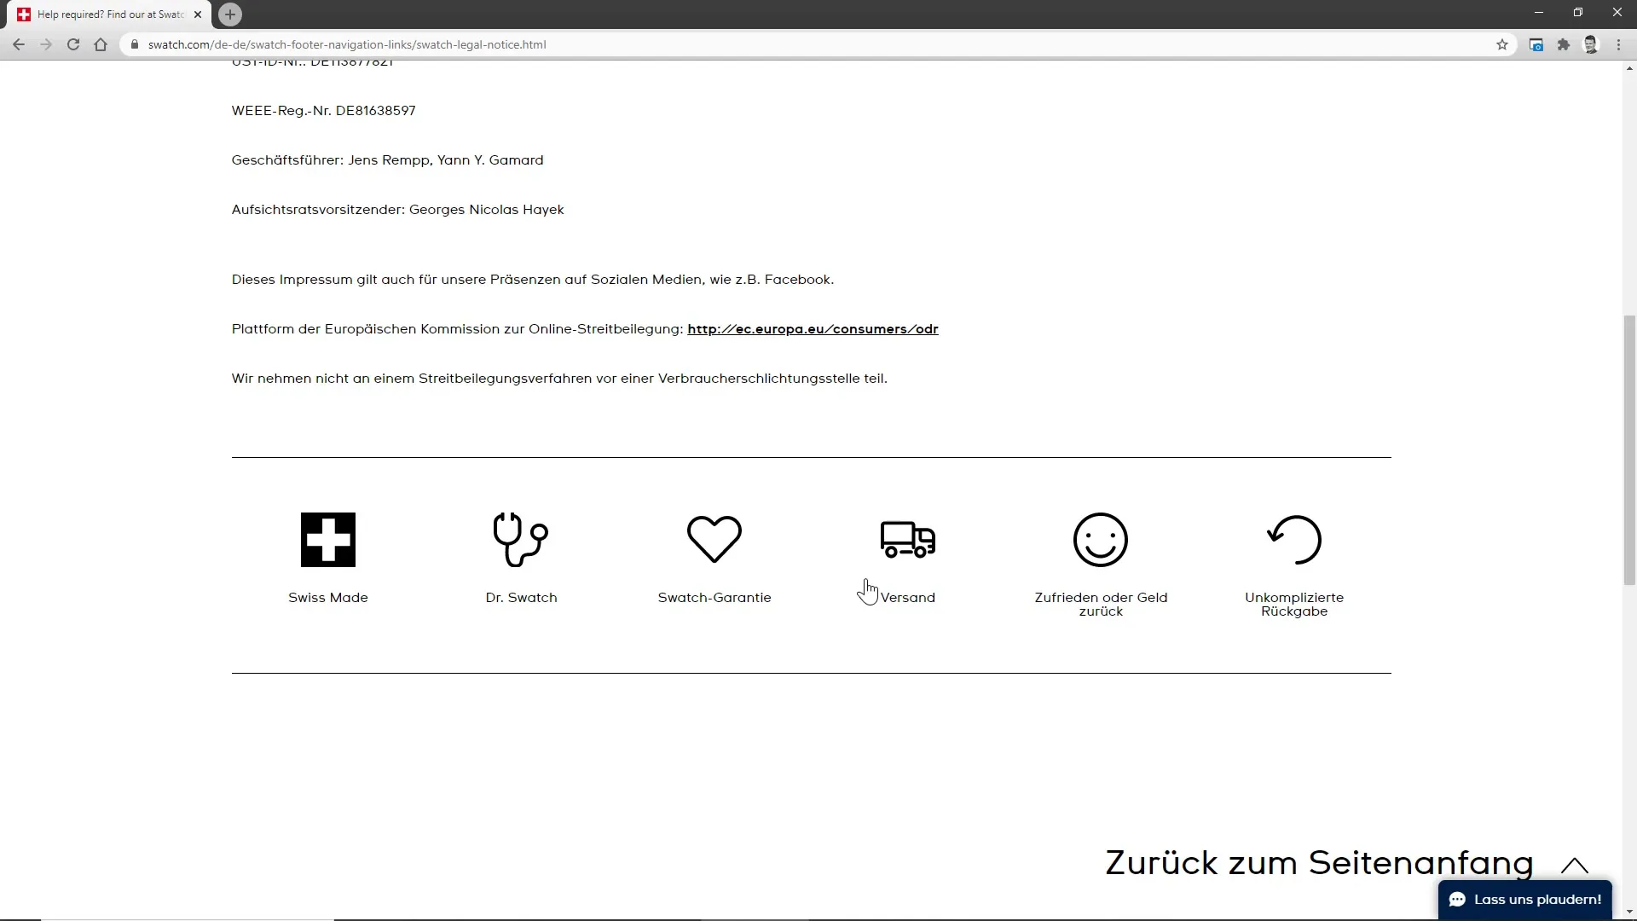Bookmark this page with the star icon

pos(1502,44)
